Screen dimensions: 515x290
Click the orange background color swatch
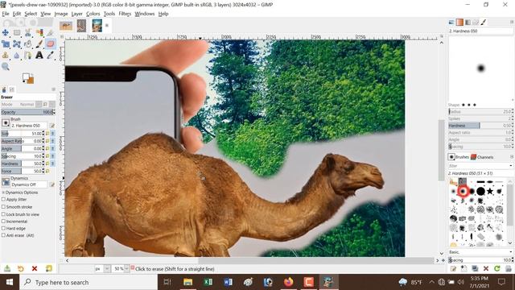(x=31, y=81)
